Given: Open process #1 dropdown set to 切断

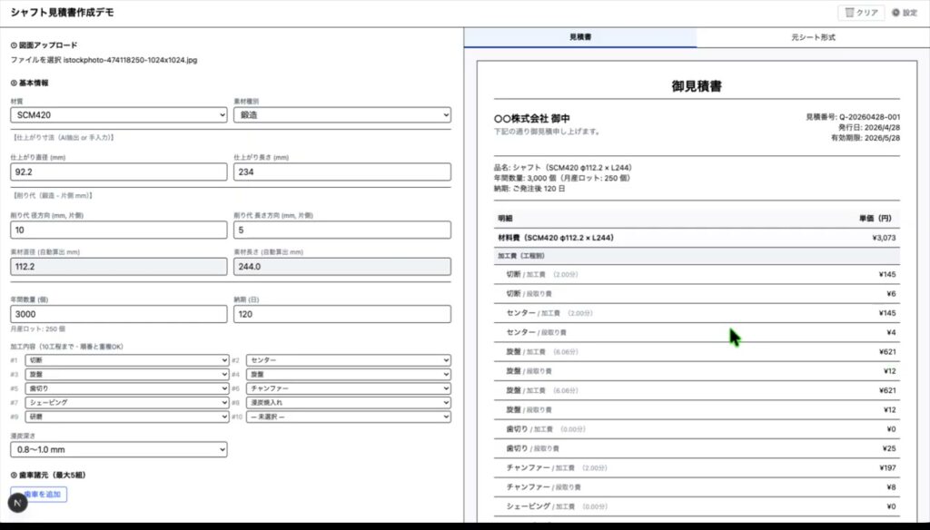Looking at the screenshot, I should click(127, 360).
